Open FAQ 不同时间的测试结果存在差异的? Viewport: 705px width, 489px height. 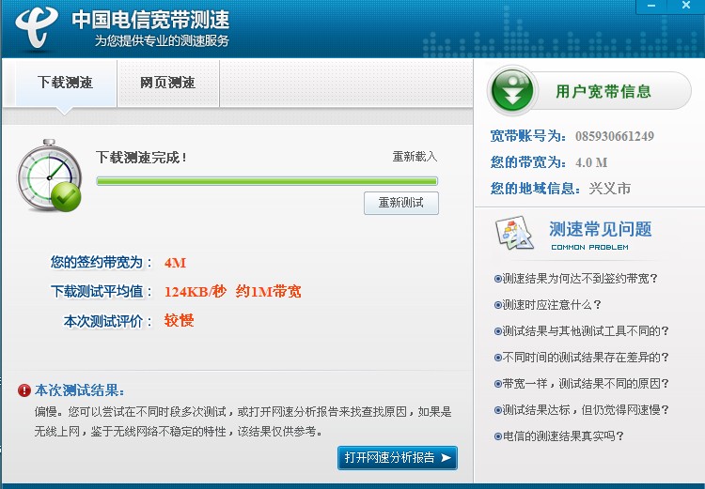[581, 358]
